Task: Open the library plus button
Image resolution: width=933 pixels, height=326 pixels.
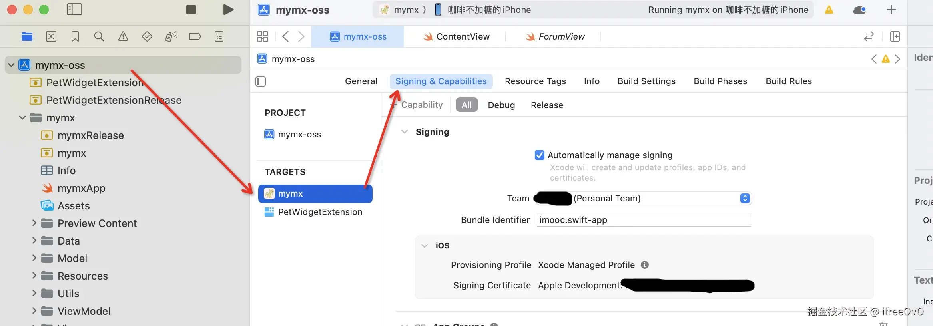Action: coord(891,10)
